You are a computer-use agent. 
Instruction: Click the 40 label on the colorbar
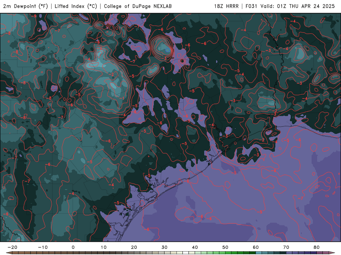pos(195,247)
